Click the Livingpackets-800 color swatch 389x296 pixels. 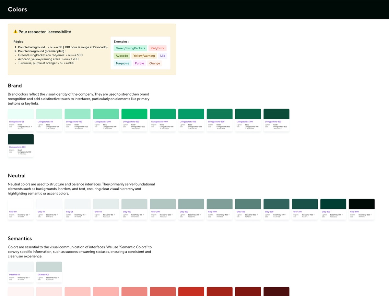point(277,114)
